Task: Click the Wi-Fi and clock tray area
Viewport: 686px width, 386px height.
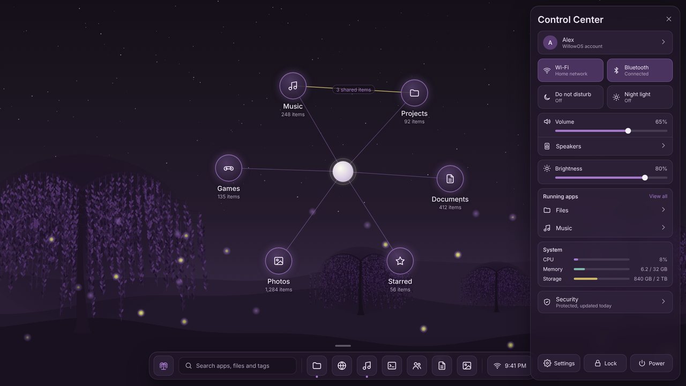Action: click(x=510, y=366)
